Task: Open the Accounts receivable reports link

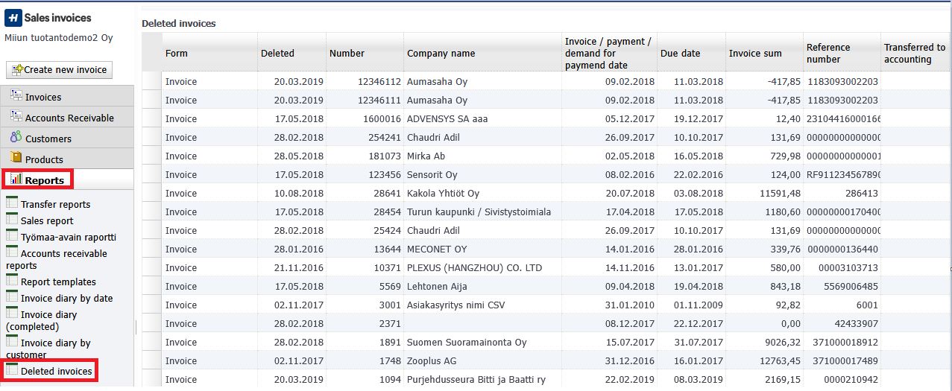Action: click(63, 254)
